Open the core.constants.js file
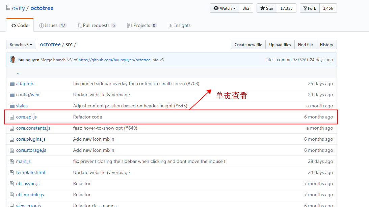This screenshot has width=369, height=207. click(x=33, y=128)
